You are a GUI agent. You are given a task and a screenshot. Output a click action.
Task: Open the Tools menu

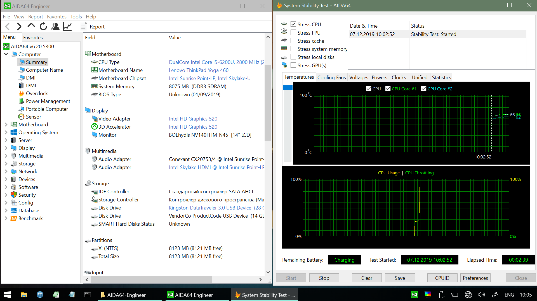(x=76, y=17)
